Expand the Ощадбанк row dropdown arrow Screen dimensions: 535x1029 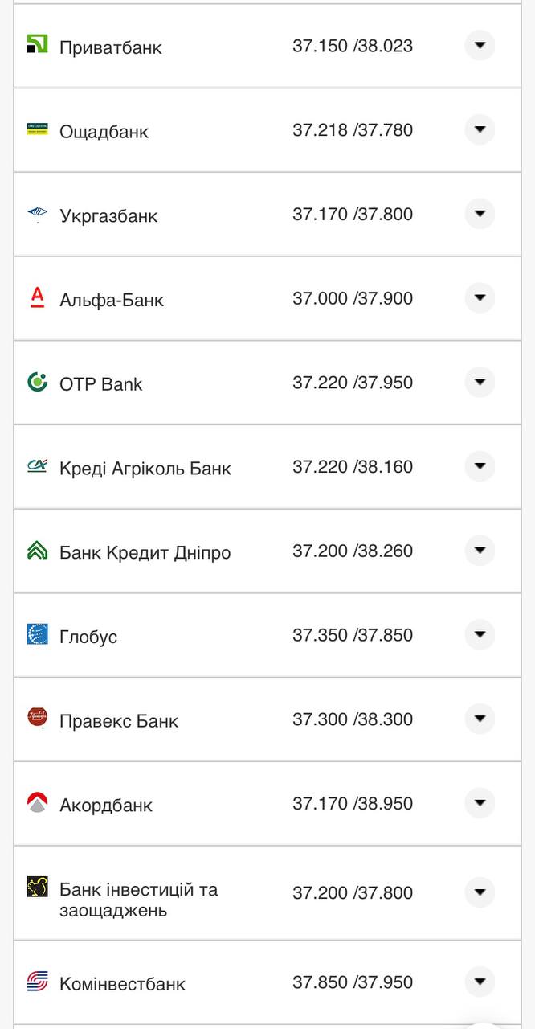pyautogui.click(x=480, y=130)
